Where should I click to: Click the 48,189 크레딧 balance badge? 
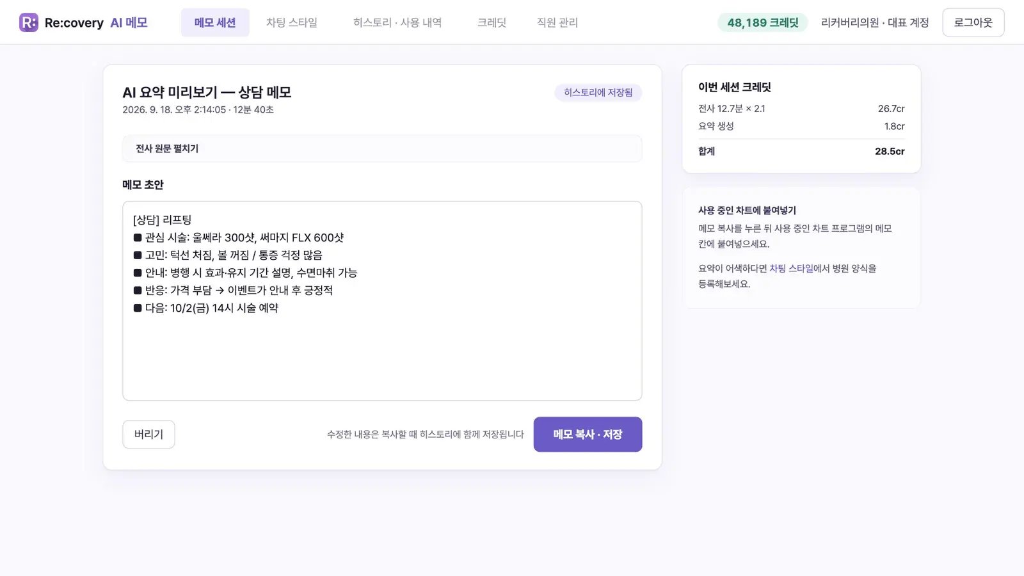[763, 22]
